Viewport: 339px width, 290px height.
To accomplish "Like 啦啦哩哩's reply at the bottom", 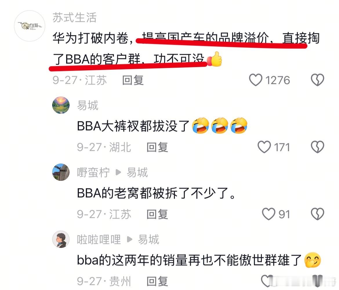I will [267, 281].
